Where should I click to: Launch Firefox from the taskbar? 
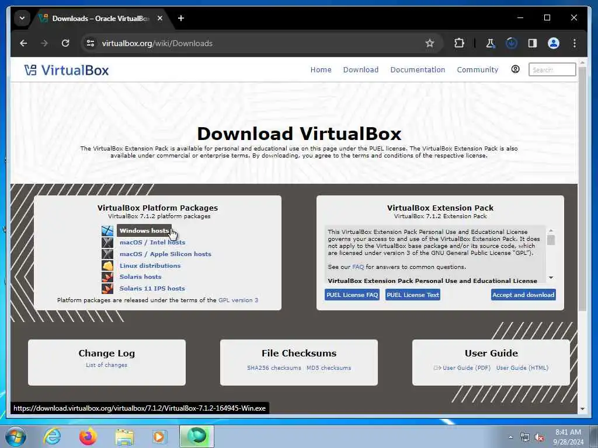88,436
